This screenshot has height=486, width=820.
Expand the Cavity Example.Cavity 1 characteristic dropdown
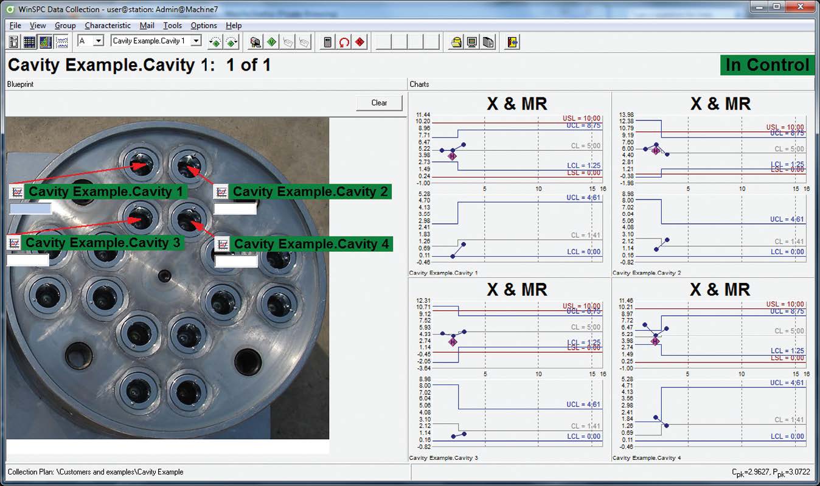pyautogui.click(x=196, y=41)
